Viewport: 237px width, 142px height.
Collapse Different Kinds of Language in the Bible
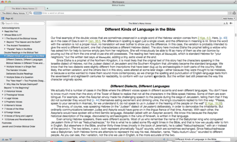click(5, 56)
